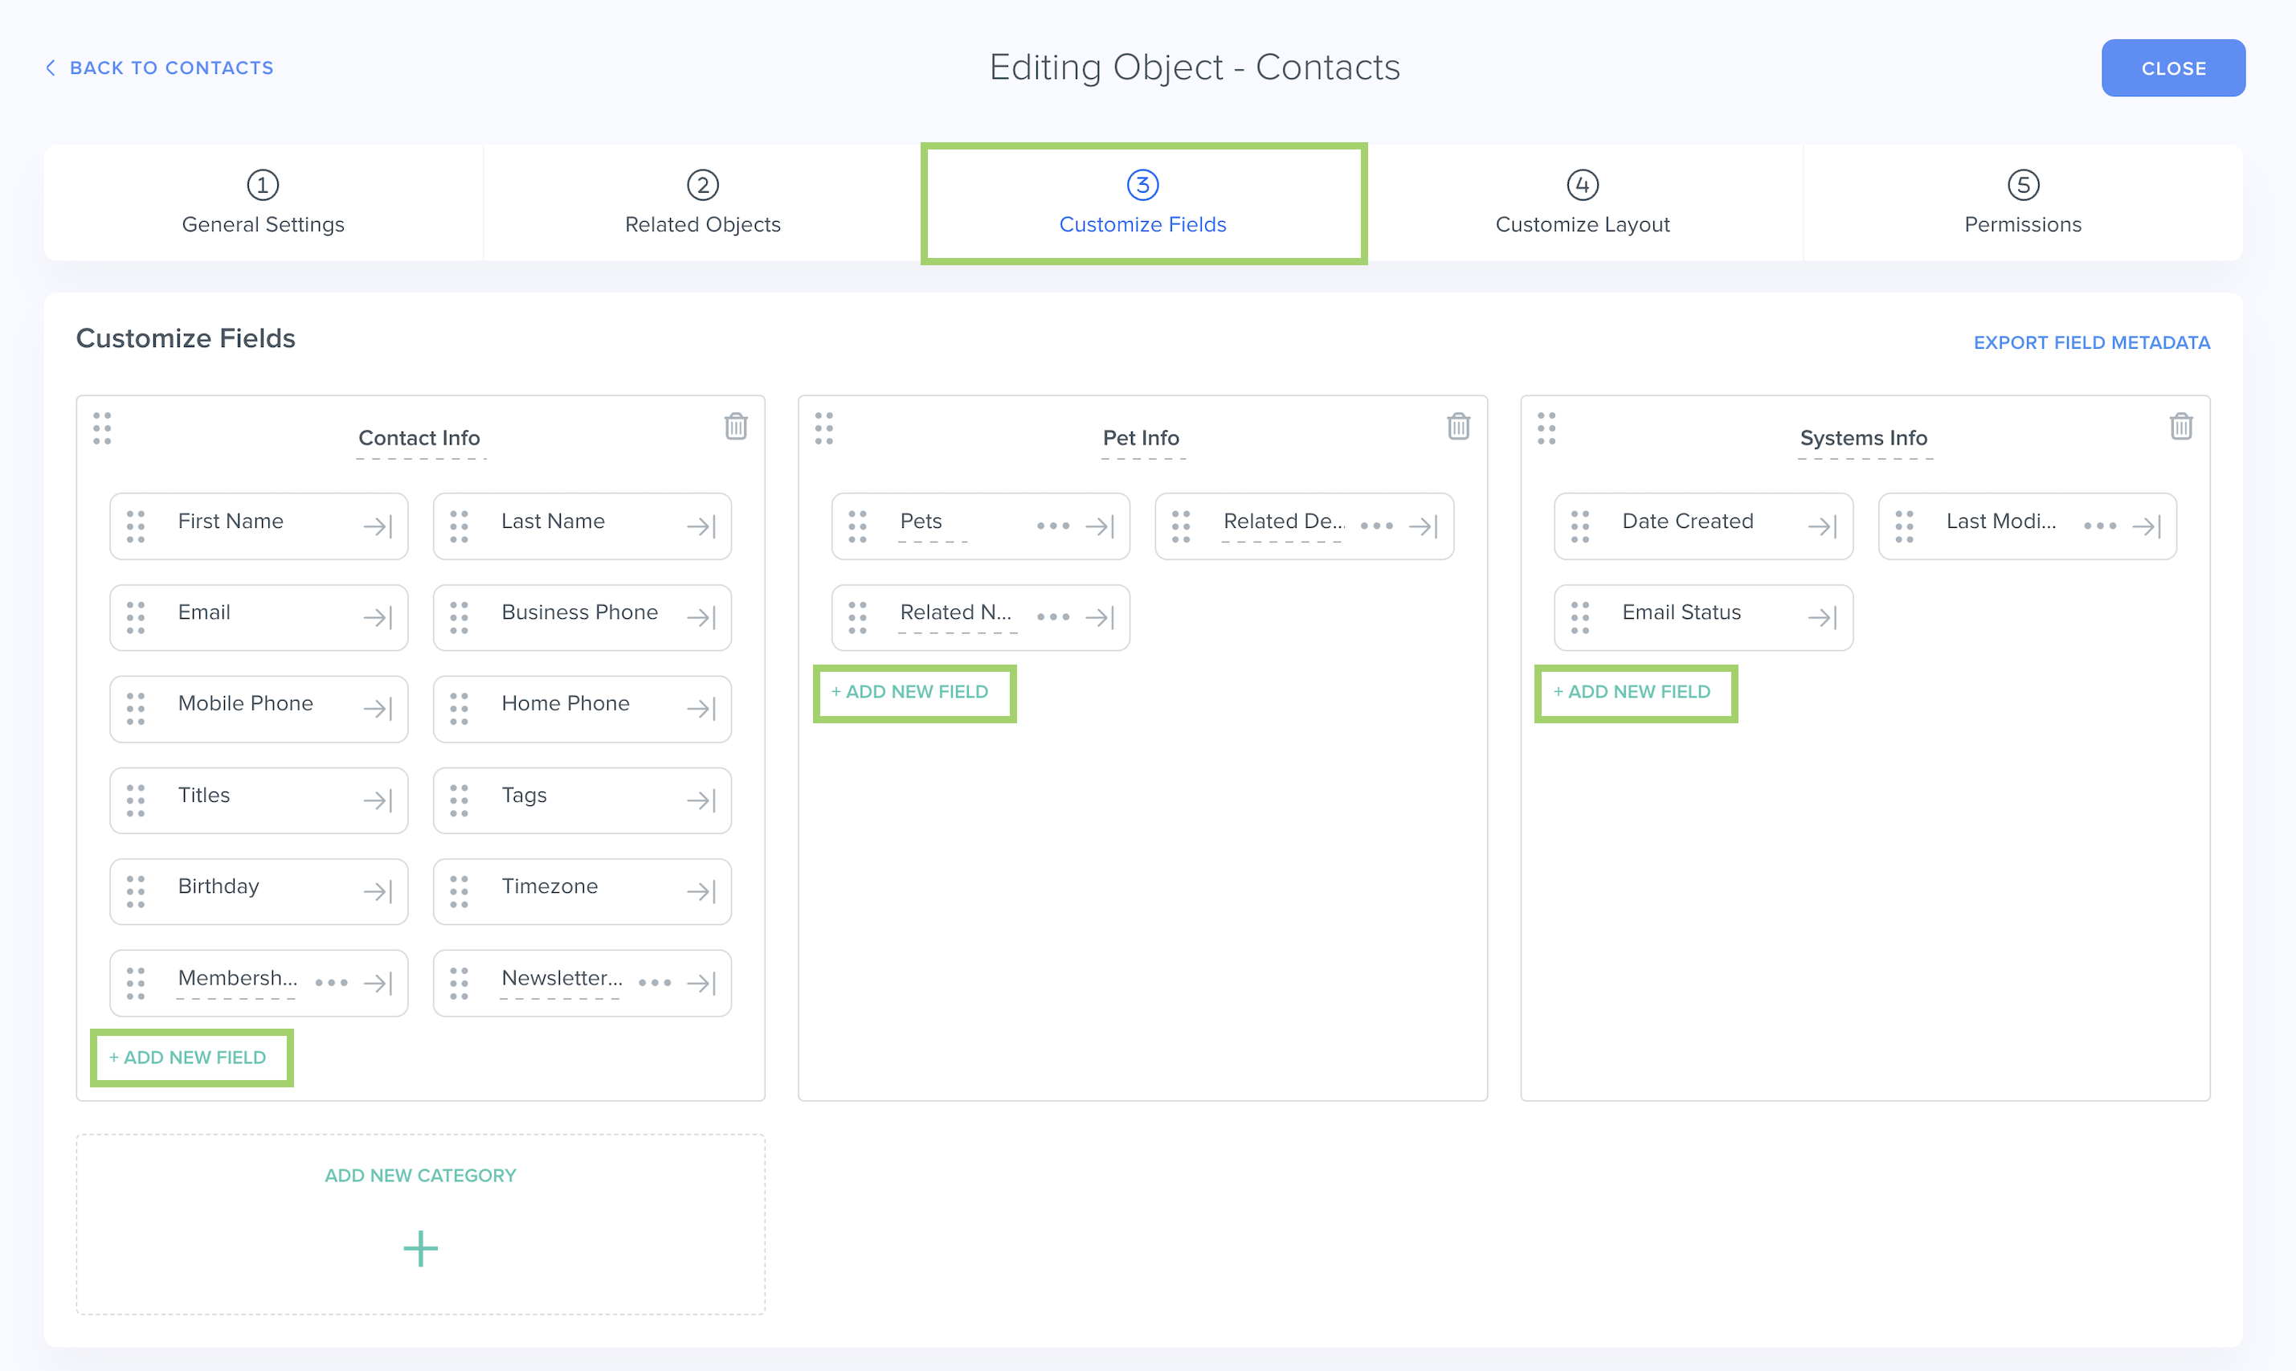This screenshot has width=2296, height=1371.
Task: Switch to the Customize Layout tab
Action: 1581,203
